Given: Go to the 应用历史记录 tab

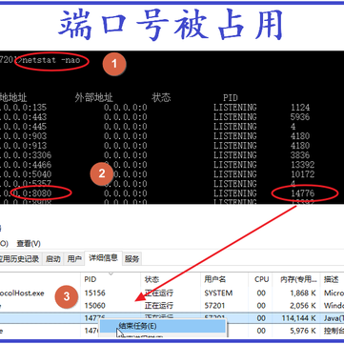Looking at the screenshot, I should 20,259.
